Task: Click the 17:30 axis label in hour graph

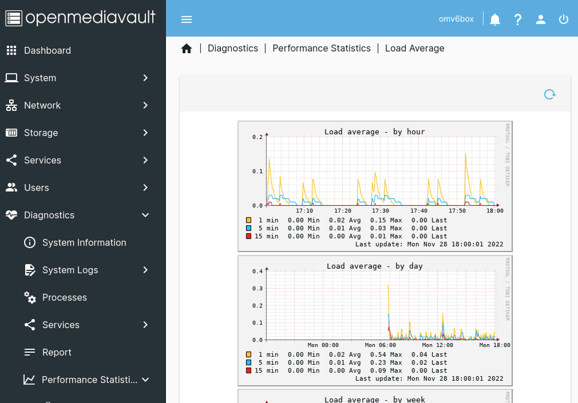Action: click(x=380, y=211)
